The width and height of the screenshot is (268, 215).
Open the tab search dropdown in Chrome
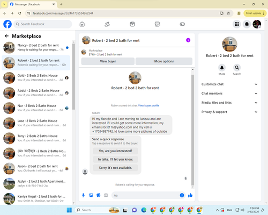pos(4,4)
